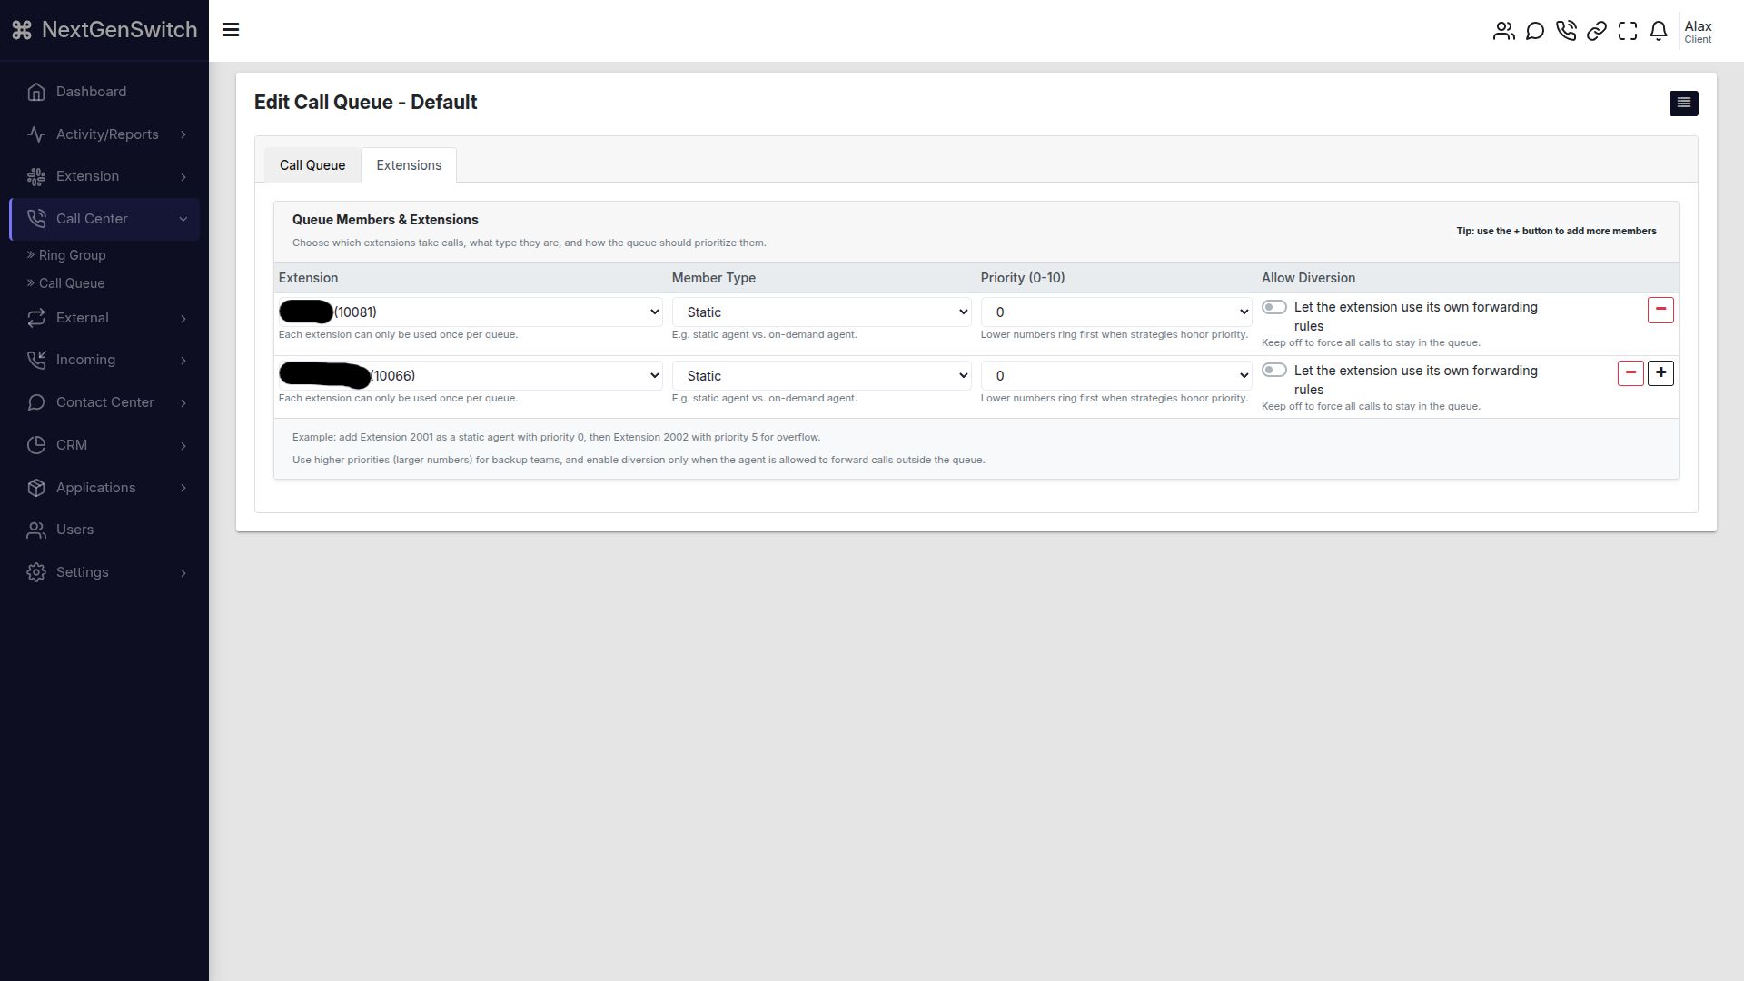The height and width of the screenshot is (981, 1744).
Task: Click the list view icon button
Action: (1683, 103)
